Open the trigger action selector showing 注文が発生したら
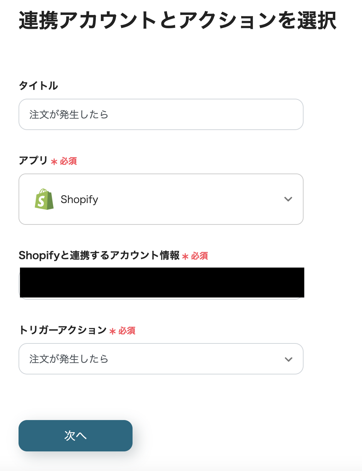The height and width of the screenshot is (471, 362). 161,359
